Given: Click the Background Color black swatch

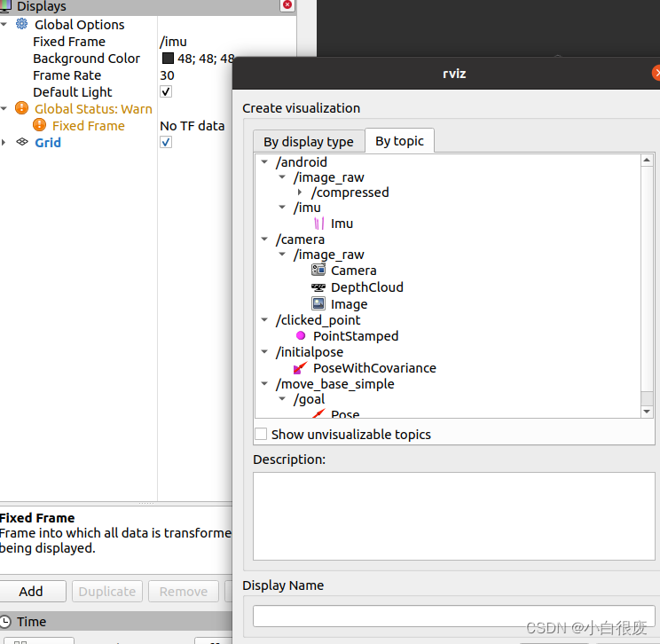Looking at the screenshot, I should [x=168, y=58].
